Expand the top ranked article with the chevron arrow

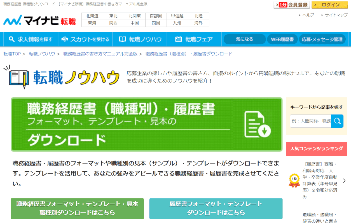pos(344,181)
